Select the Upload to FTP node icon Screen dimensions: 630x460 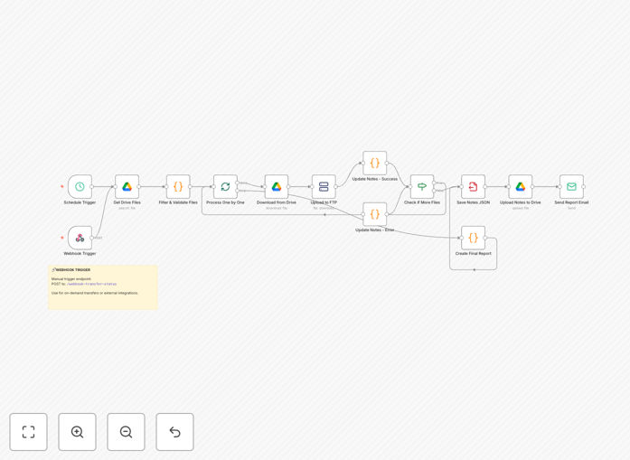coord(324,186)
